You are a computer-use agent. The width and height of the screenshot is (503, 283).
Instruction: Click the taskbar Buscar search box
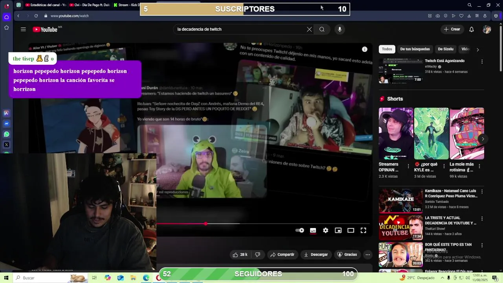pyautogui.click(x=51, y=278)
